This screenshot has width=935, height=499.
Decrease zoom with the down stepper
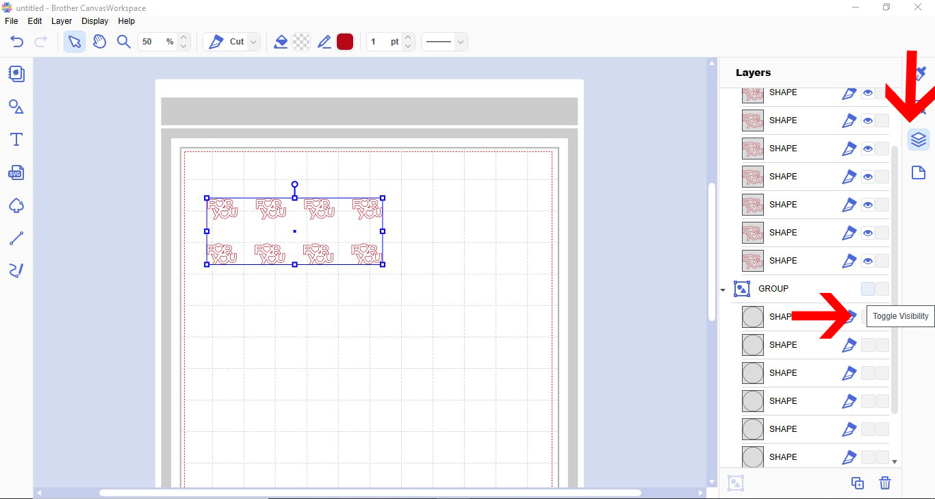coord(183,47)
